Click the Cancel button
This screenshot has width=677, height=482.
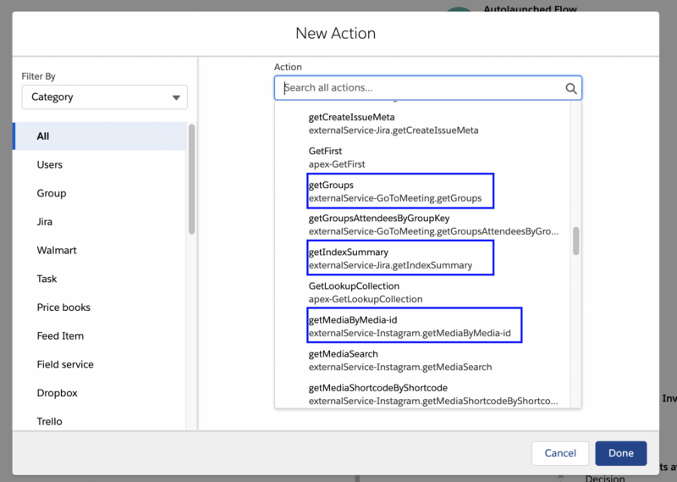[x=560, y=453]
